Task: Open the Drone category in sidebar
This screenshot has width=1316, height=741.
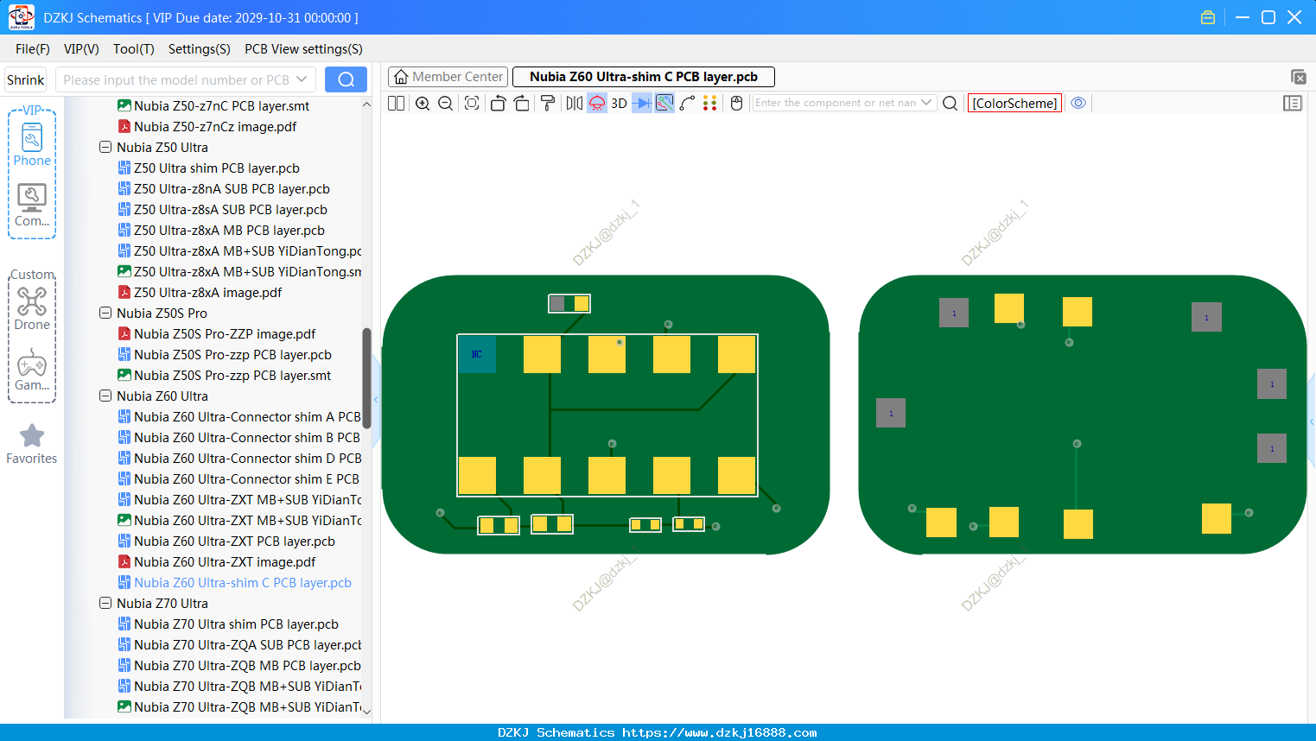Action: (x=32, y=308)
